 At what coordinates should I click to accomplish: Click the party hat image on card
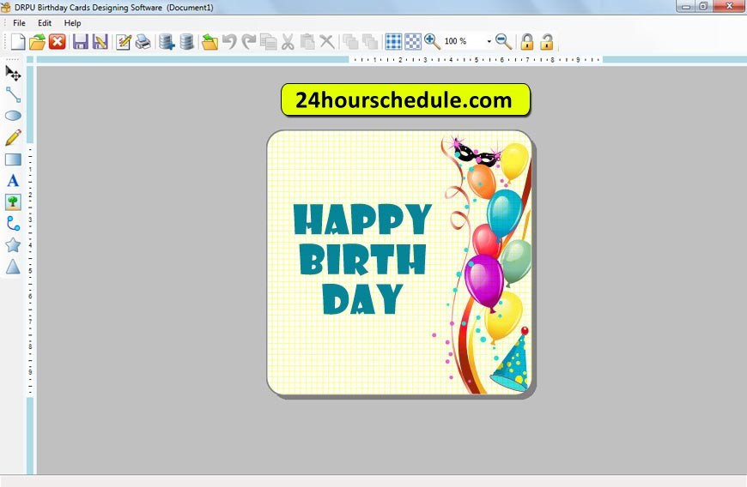[511, 358]
